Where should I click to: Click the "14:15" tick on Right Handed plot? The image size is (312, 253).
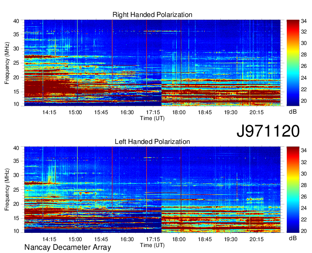[x=49, y=112]
